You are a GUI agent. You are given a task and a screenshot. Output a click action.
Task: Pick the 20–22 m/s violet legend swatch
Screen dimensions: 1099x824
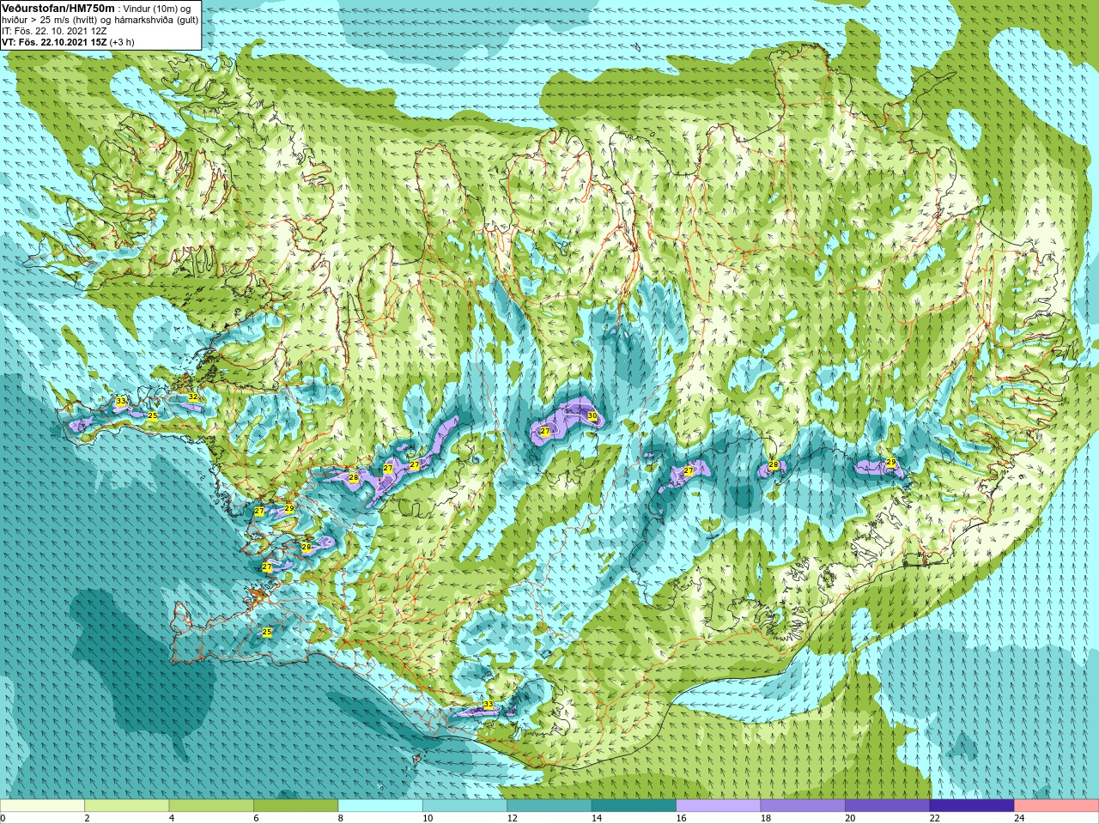pos(888,806)
